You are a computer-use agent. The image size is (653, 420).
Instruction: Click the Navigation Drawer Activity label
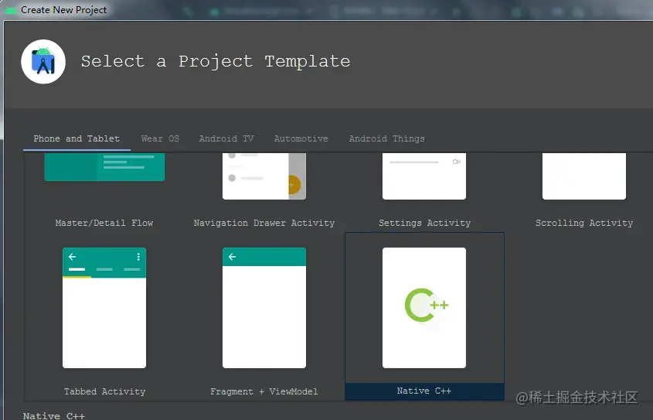[264, 223]
